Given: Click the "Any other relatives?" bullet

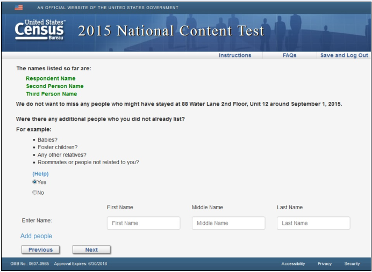Looking at the screenshot, I should [62, 155].
